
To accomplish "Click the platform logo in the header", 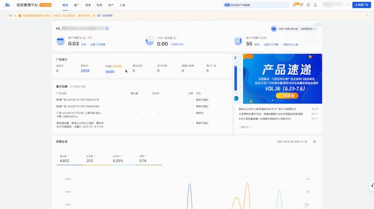I will [x=7, y=5].
